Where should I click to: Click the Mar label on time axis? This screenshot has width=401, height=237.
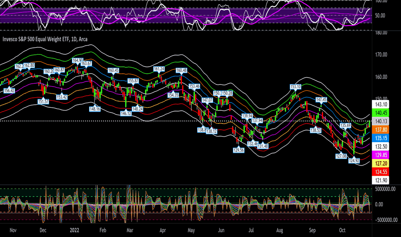coord(130,230)
